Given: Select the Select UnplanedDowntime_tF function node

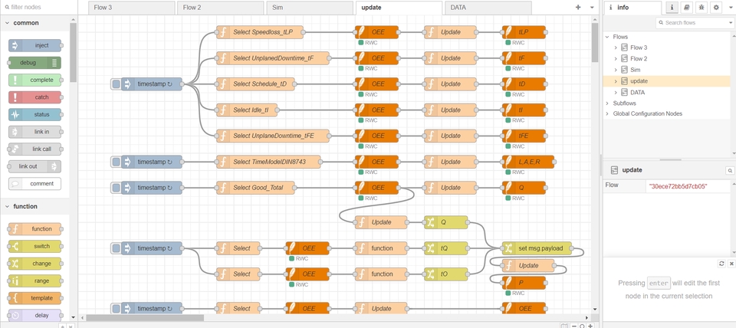Looking at the screenshot, I should [272, 58].
